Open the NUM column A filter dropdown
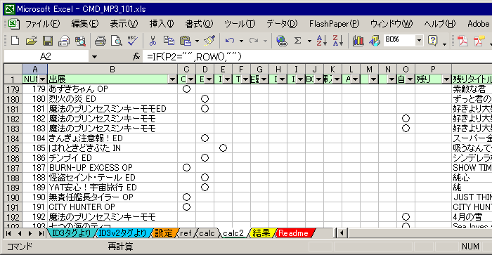The width and height of the screenshot is (492, 255). [42, 79]
